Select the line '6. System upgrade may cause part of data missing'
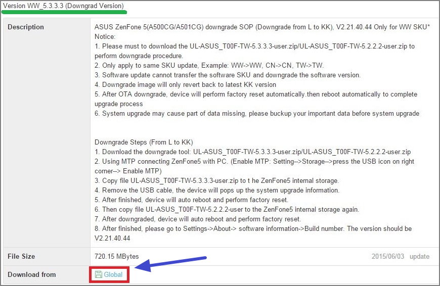This screenshot has width=440, height=286. pyautogui.click(x=257, y=113)
